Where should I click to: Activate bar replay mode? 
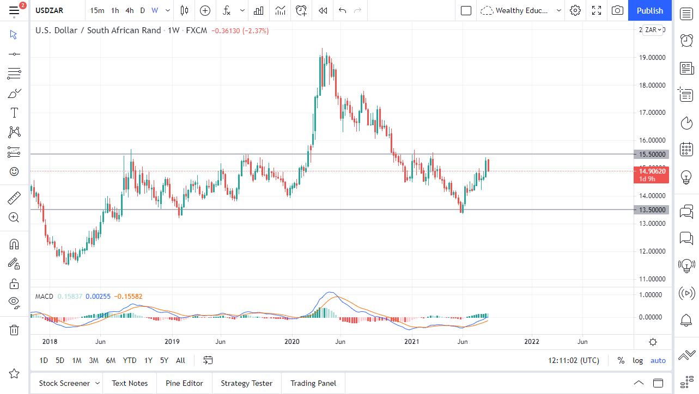322,10
